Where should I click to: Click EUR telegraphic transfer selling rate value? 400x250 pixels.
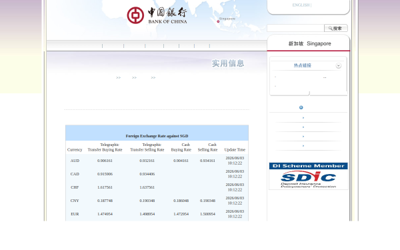(147, 214)
